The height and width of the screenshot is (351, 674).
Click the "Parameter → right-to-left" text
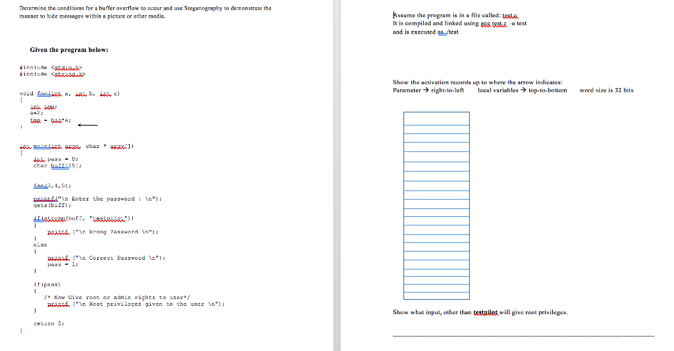click(428, 90)
